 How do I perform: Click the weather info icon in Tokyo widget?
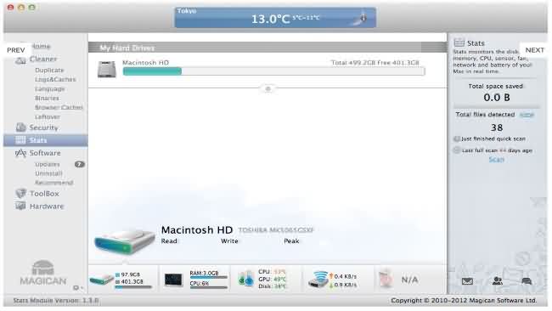363,18
